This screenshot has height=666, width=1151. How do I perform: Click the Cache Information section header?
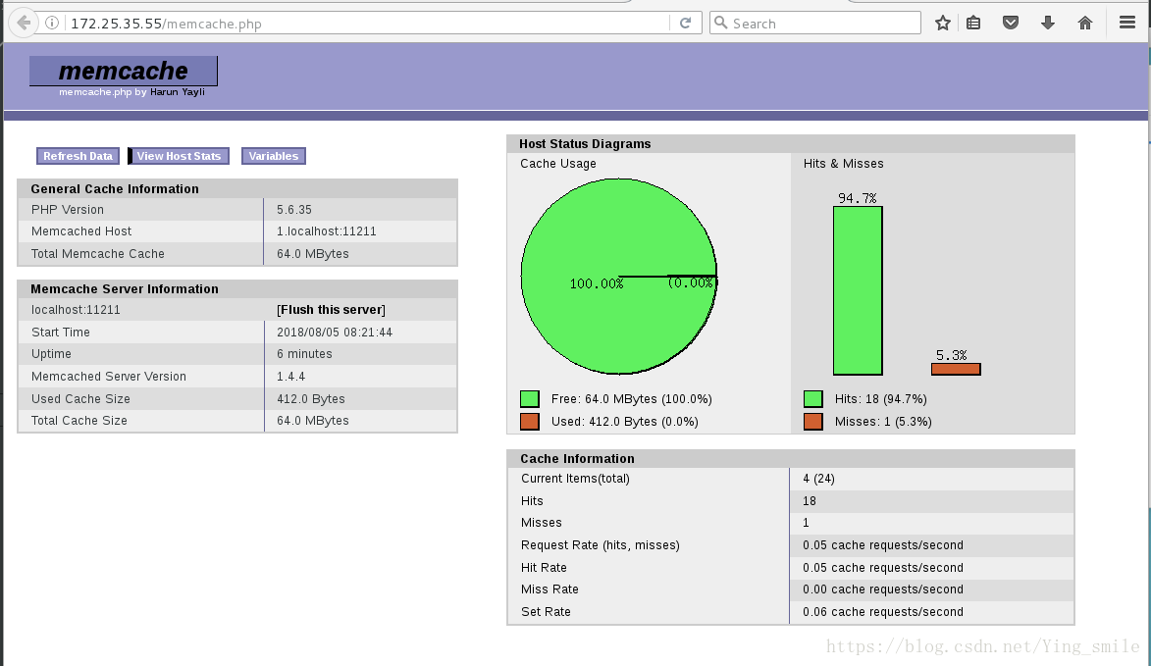[x=791, y=458]
